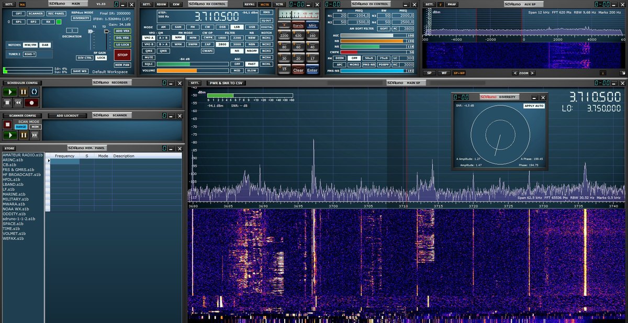Select the AMATEUR RADIO.s1b memory bank

tap(23, 155)
